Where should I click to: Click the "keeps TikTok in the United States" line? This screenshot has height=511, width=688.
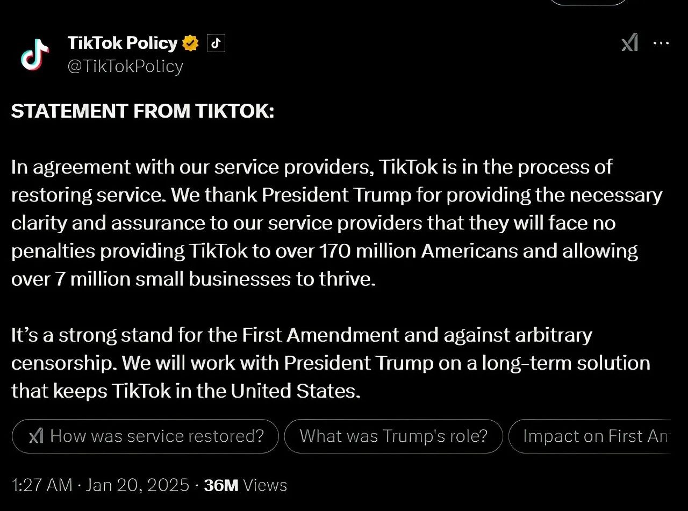click(x=185, y=391)
